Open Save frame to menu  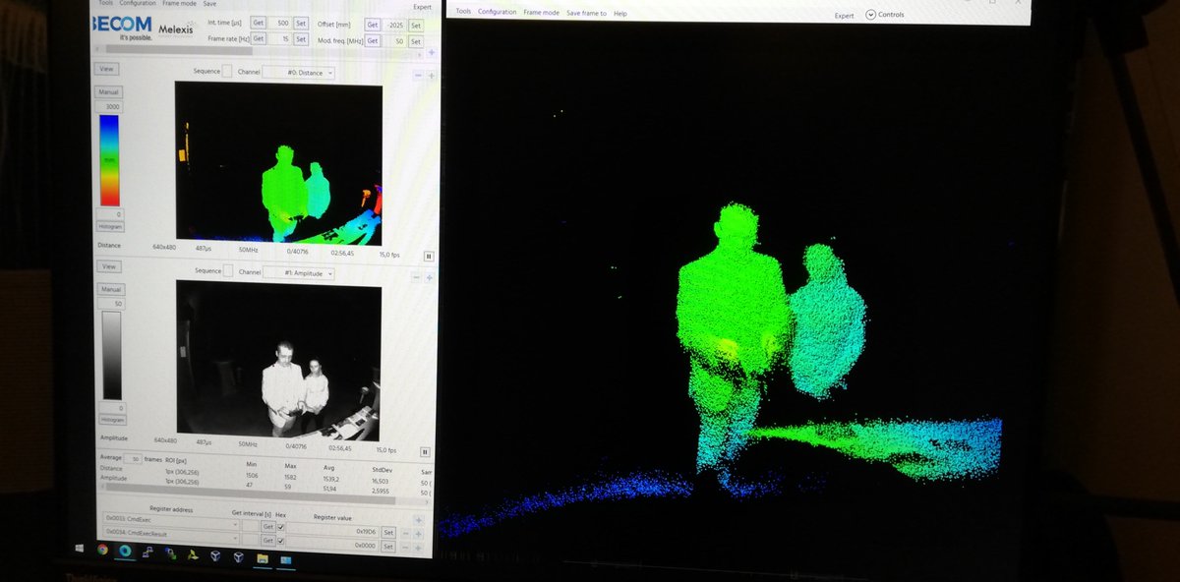coord(586,13)
